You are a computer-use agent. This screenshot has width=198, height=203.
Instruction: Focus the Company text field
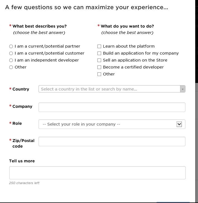pos(112,107)
